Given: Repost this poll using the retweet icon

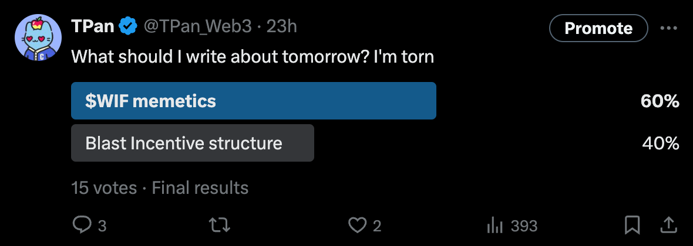Looking at the screenshot, I should coord(220,225).
